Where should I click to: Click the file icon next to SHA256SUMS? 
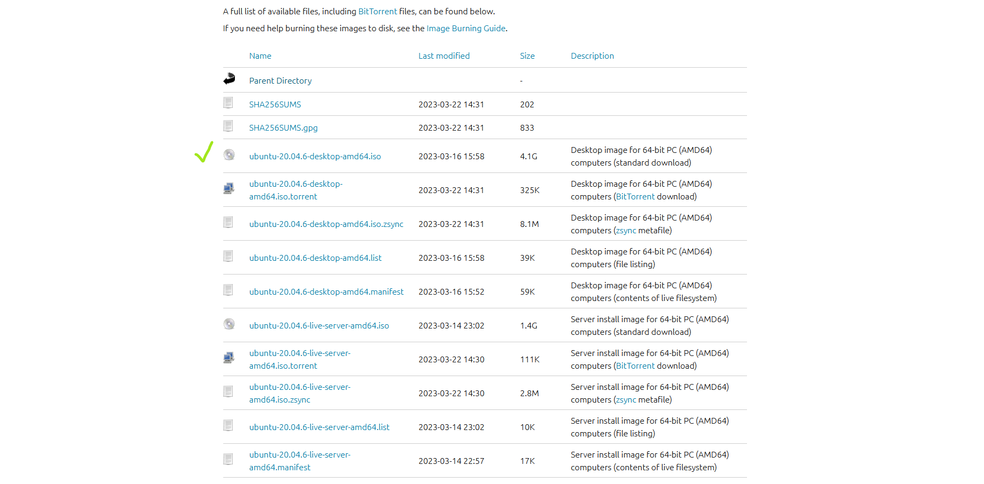point(228,103)
